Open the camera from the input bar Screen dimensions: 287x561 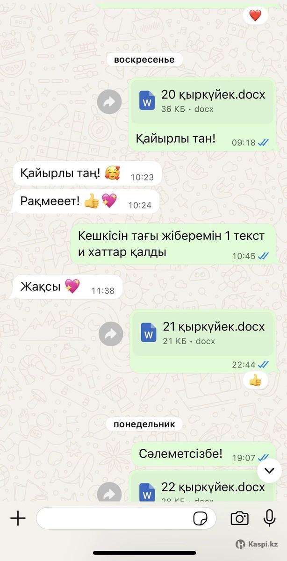tap(239, 518)
